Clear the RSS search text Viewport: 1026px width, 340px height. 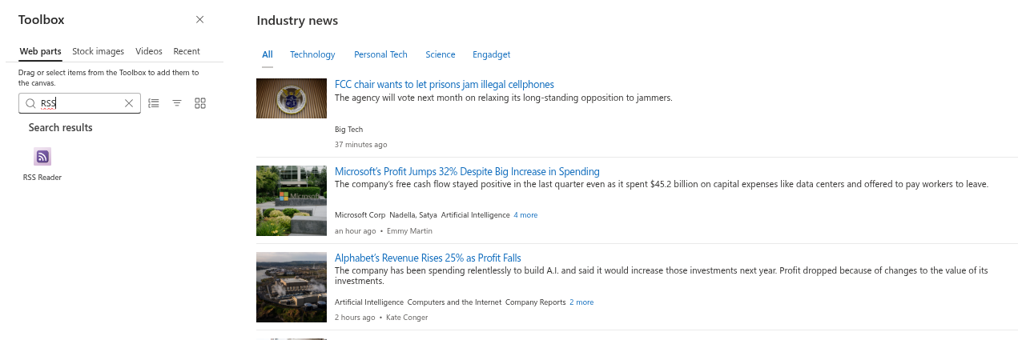[x=129, y=103]
